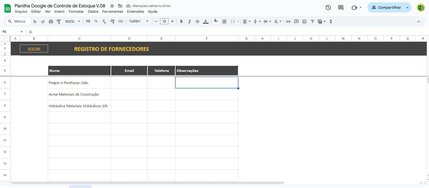Select the paint format roller icon
Image resolution: width=429 pixels, height=188 pixels.
click(59, 21)
